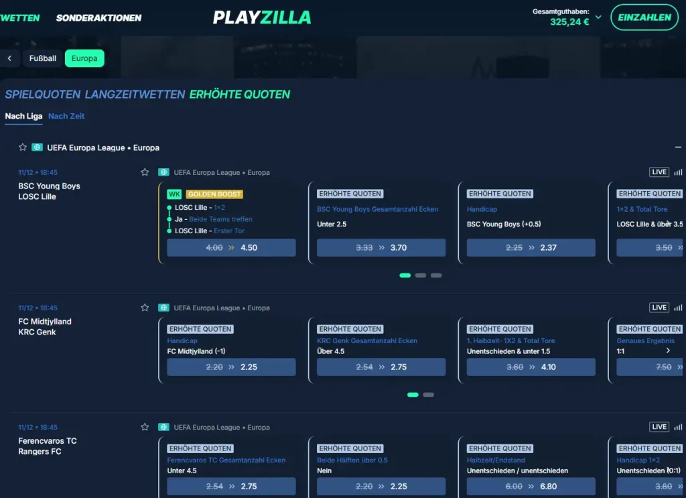Star the FC Midtjylland vs KRC Genk match
This screenshot has width=686, height=498.
pyautogui.click(x=145, y=307)
